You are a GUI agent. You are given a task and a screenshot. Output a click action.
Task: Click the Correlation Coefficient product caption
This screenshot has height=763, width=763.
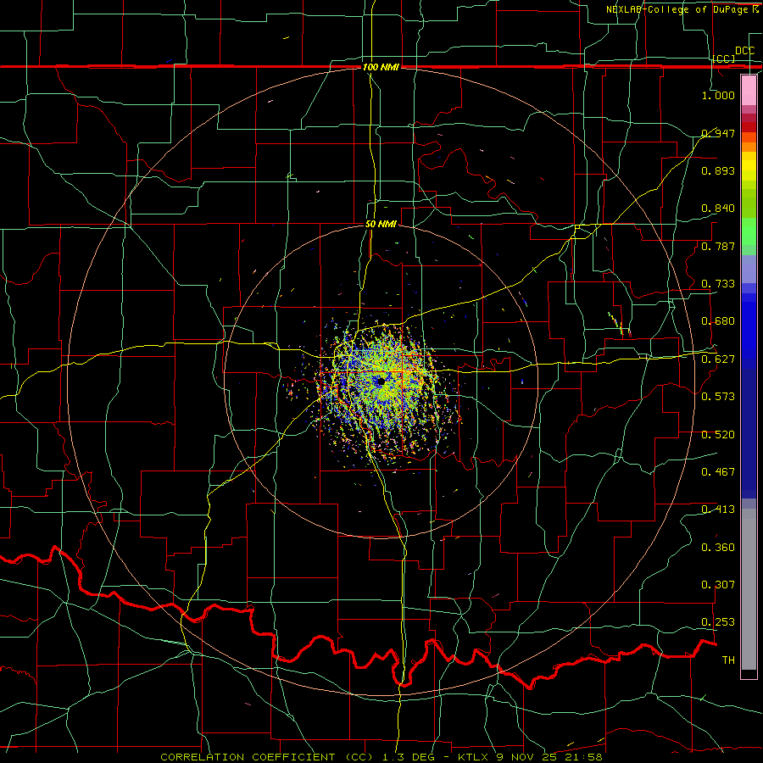381,757
